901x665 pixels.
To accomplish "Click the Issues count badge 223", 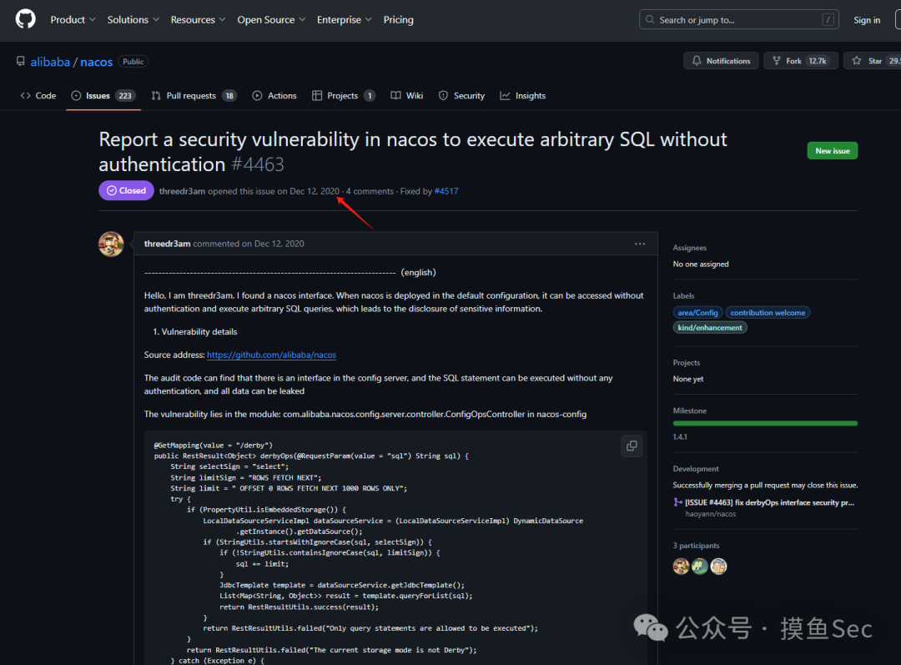I will click(125, 96).
